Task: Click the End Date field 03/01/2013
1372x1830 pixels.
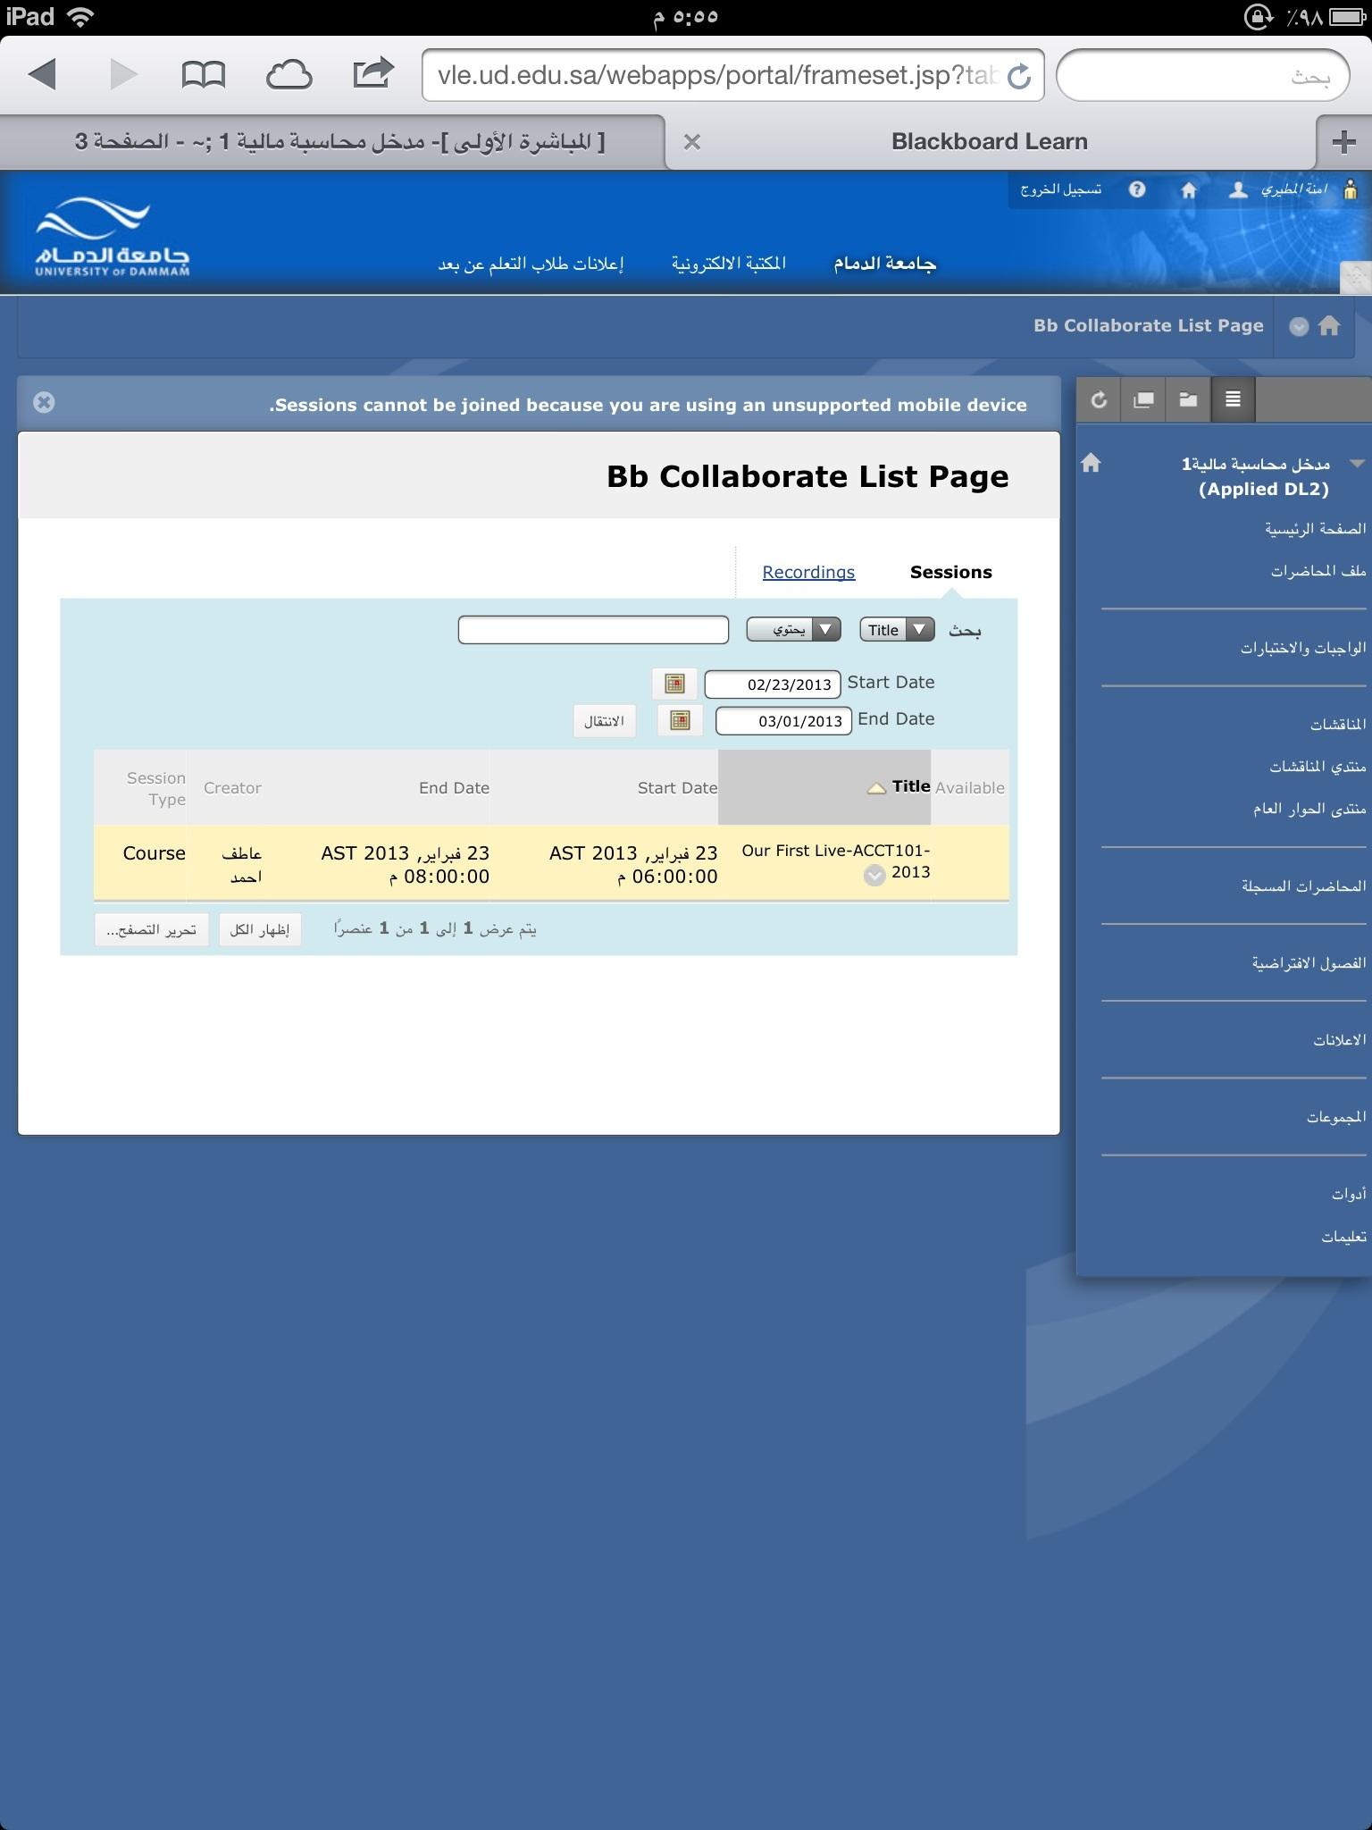Action: coord(783,721)
